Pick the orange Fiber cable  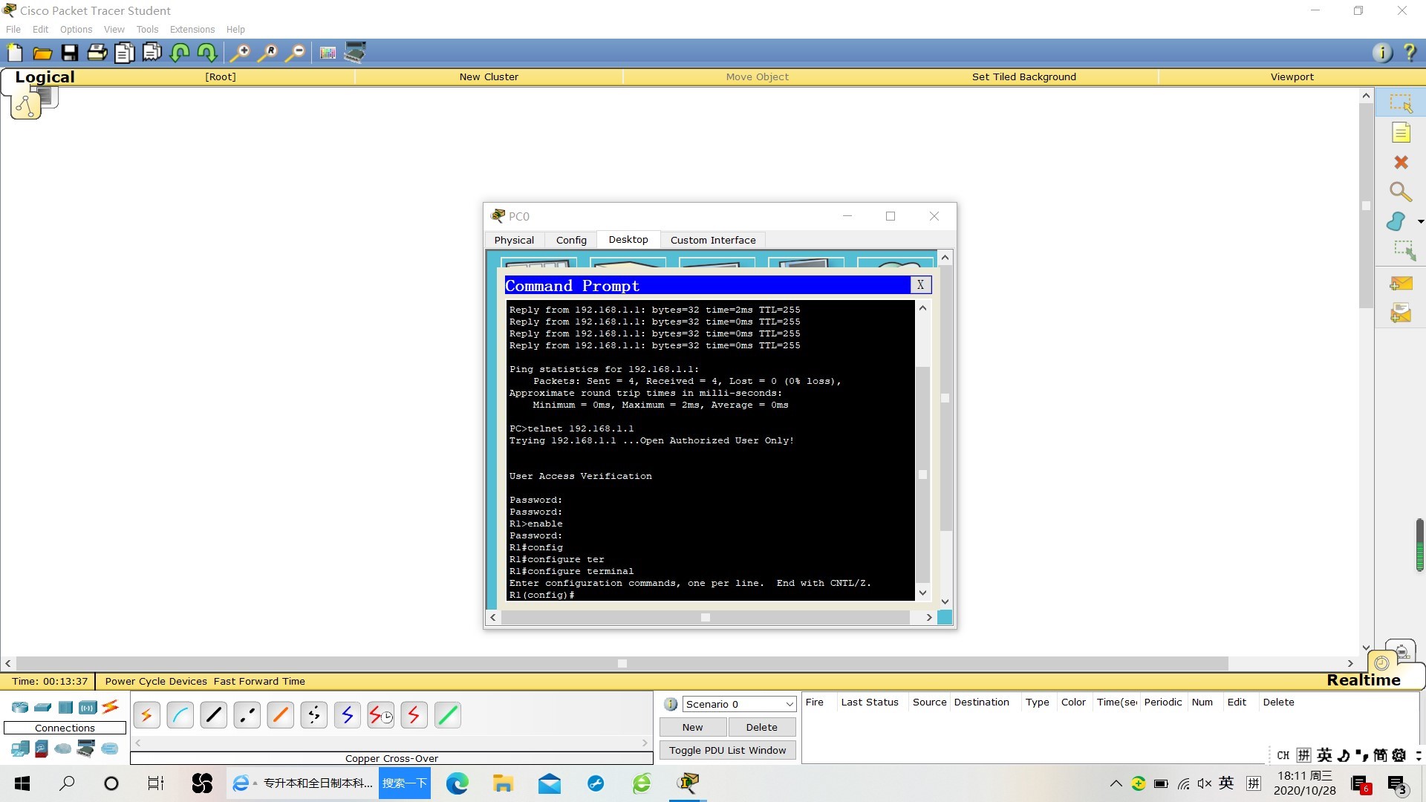pos(280,715)
